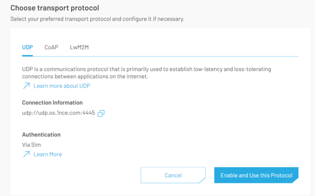This screenshot has width=315, height=196.
Task: Follow the Learn More link under Authentication
Action: pos(47,154)
